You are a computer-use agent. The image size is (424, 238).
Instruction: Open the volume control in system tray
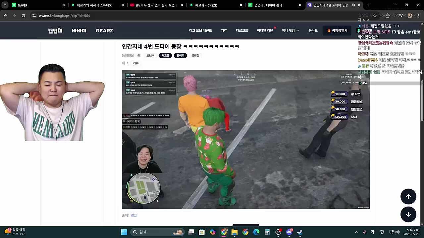click(x=398, y=232)
